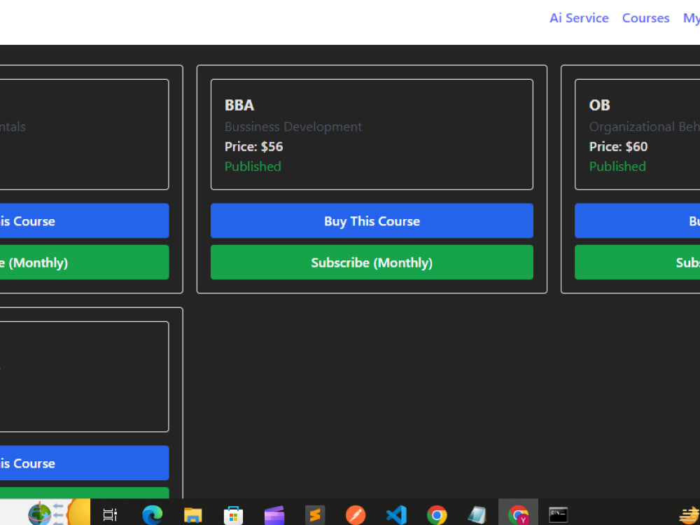Click the OB card's 'Published' status
Viewport: 700px width, 525px height.
pyautogui.click(x=617, y=167)
